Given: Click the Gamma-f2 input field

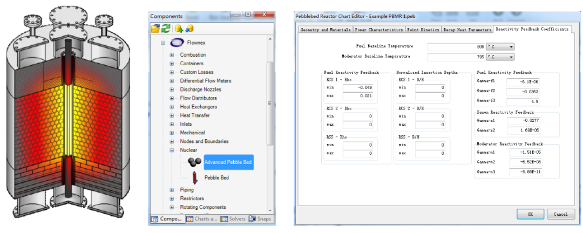Looking at the screenshot, I should pyautogui.click(x=524, y=92).
